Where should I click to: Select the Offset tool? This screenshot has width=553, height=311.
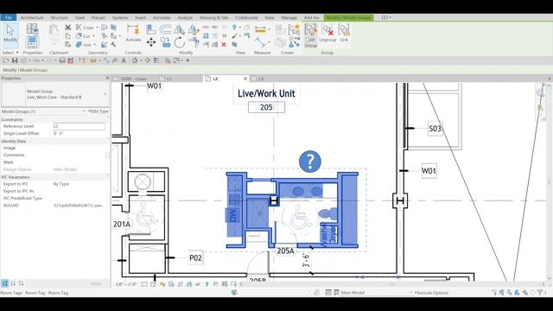165,29
